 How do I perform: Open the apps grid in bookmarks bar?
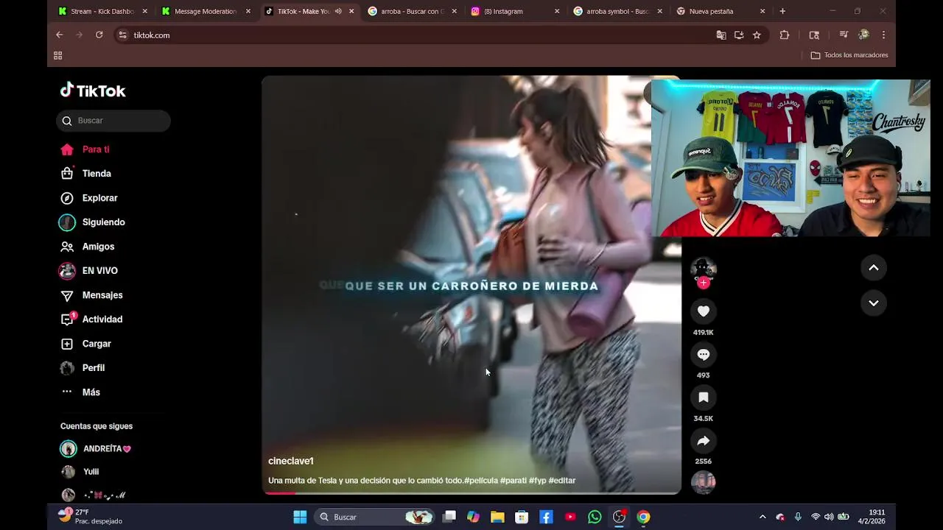58,55
